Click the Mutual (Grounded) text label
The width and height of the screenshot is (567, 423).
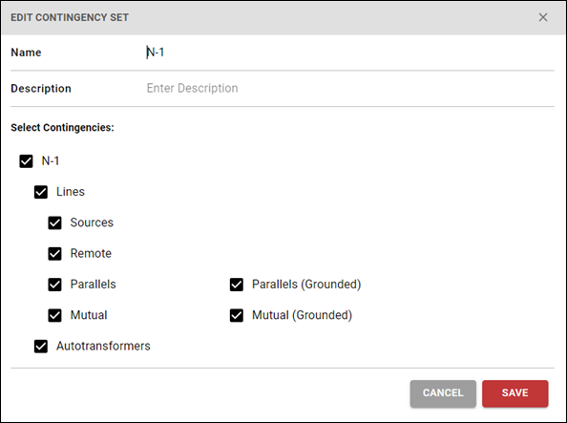[x=302, y=315]
